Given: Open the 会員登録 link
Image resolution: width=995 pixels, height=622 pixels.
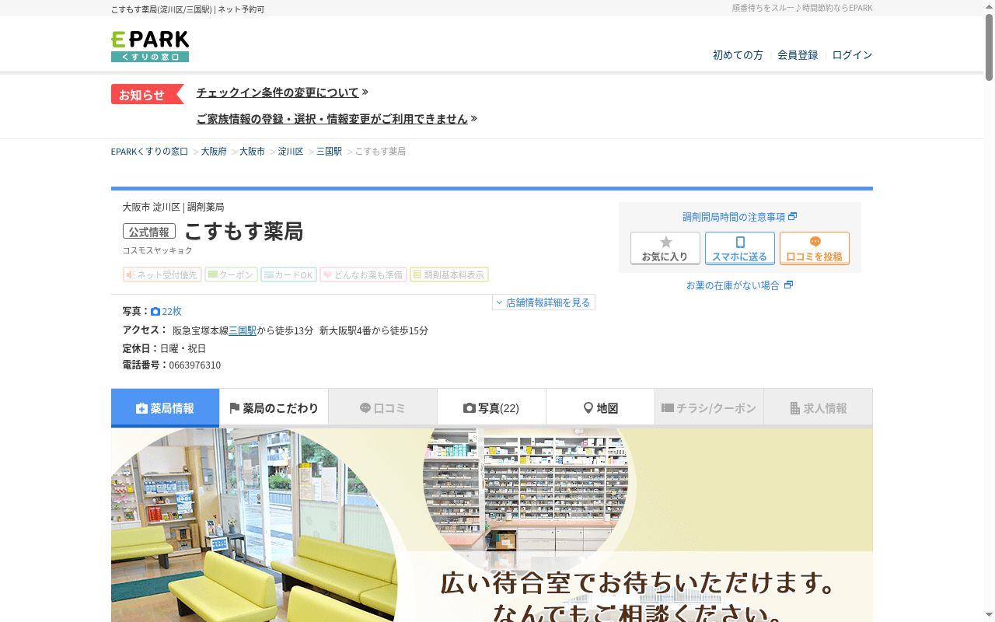Looking at the screenshot, I should pyautogui.click(x=798, y=55).
